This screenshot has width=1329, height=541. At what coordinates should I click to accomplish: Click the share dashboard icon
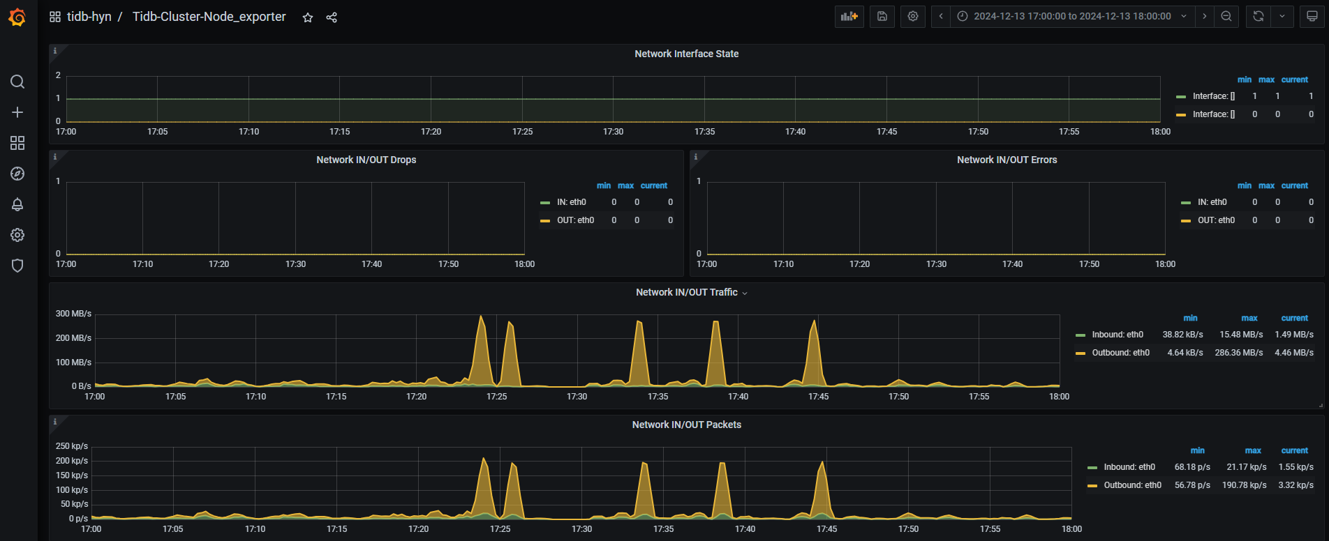coord(332,17)
